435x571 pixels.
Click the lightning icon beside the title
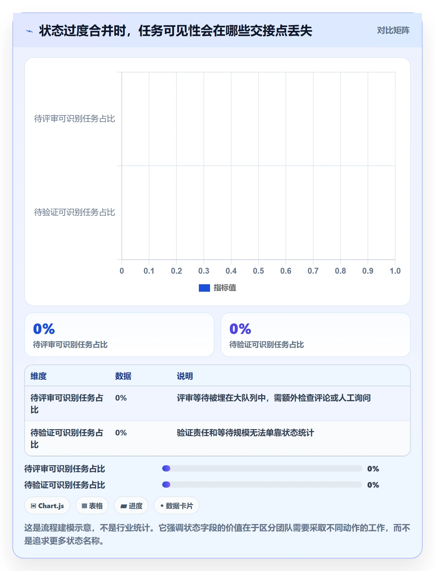(x=30, y=31)
